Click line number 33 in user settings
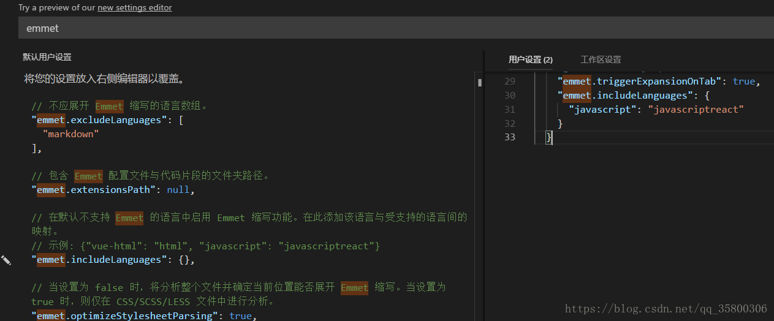 (509, 137)
